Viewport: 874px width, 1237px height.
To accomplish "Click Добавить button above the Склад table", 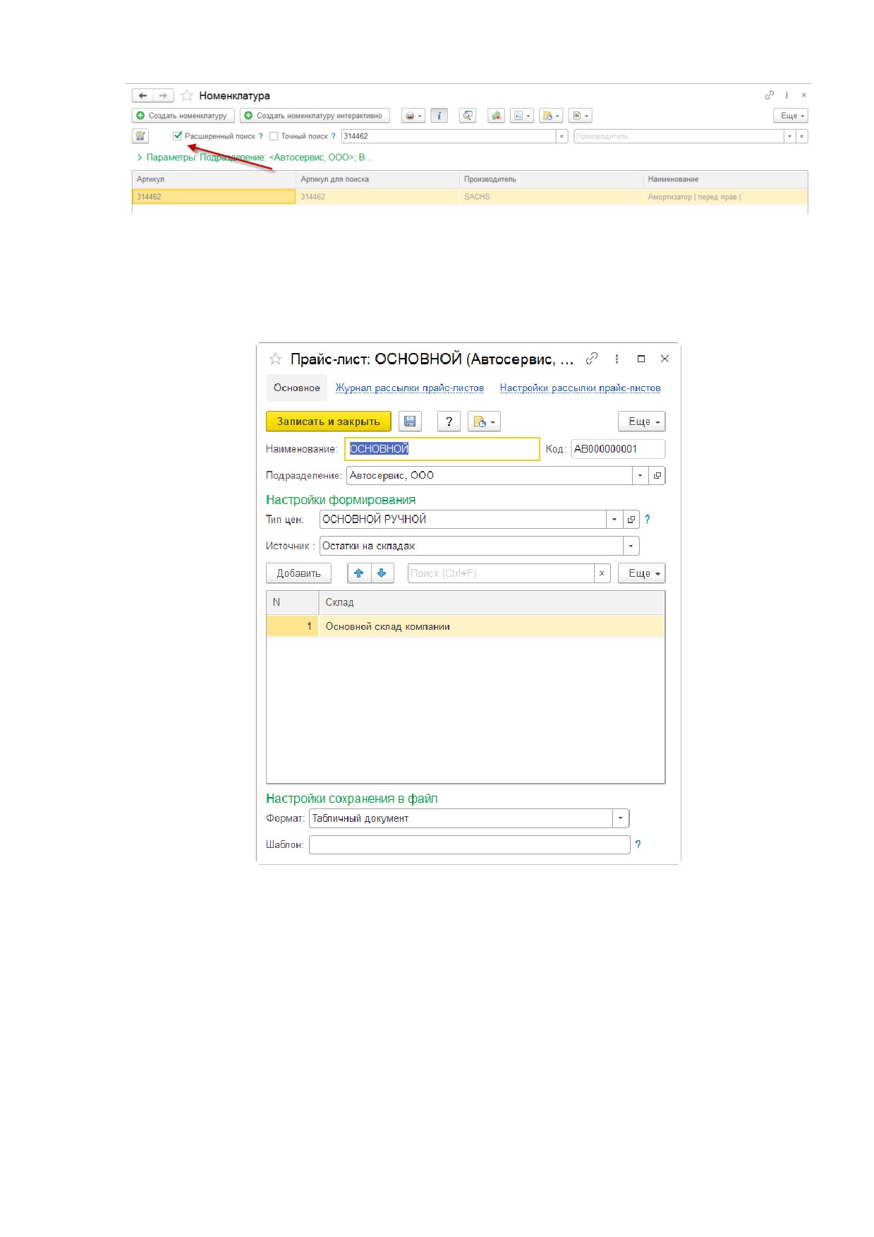I will [298, 573].
